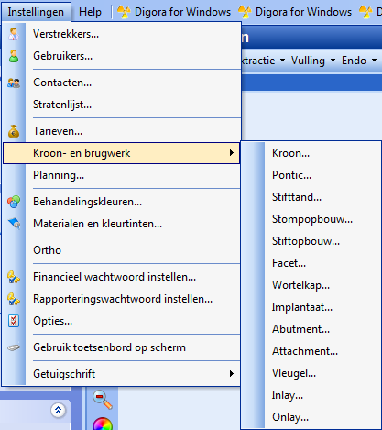Click the Materialen en kleurtinten paint icon
This screenshot has width=382, height=430.
click(x=14, y=224)
